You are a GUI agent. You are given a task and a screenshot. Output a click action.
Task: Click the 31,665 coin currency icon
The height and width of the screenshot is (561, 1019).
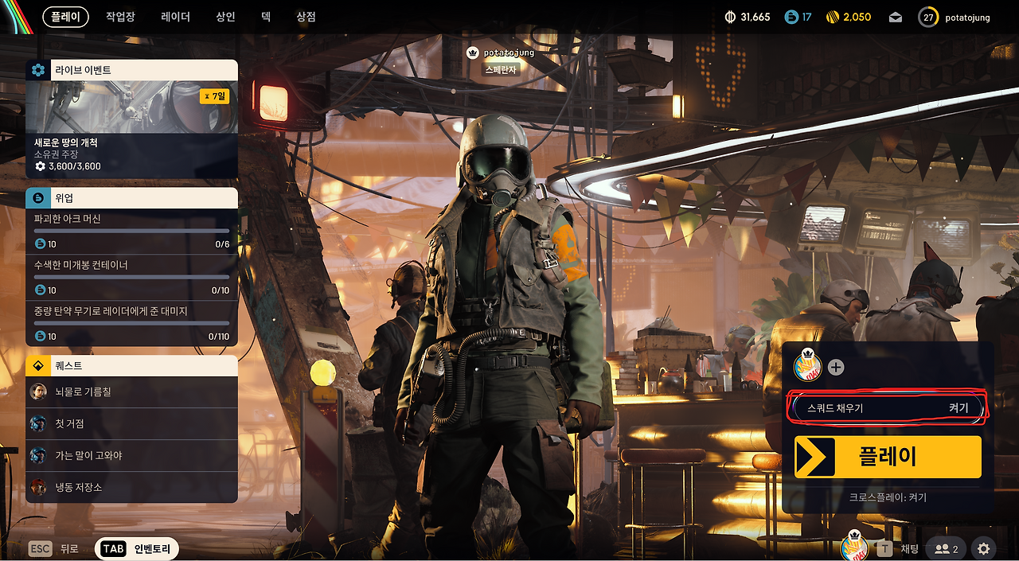(x=731, y=17)
